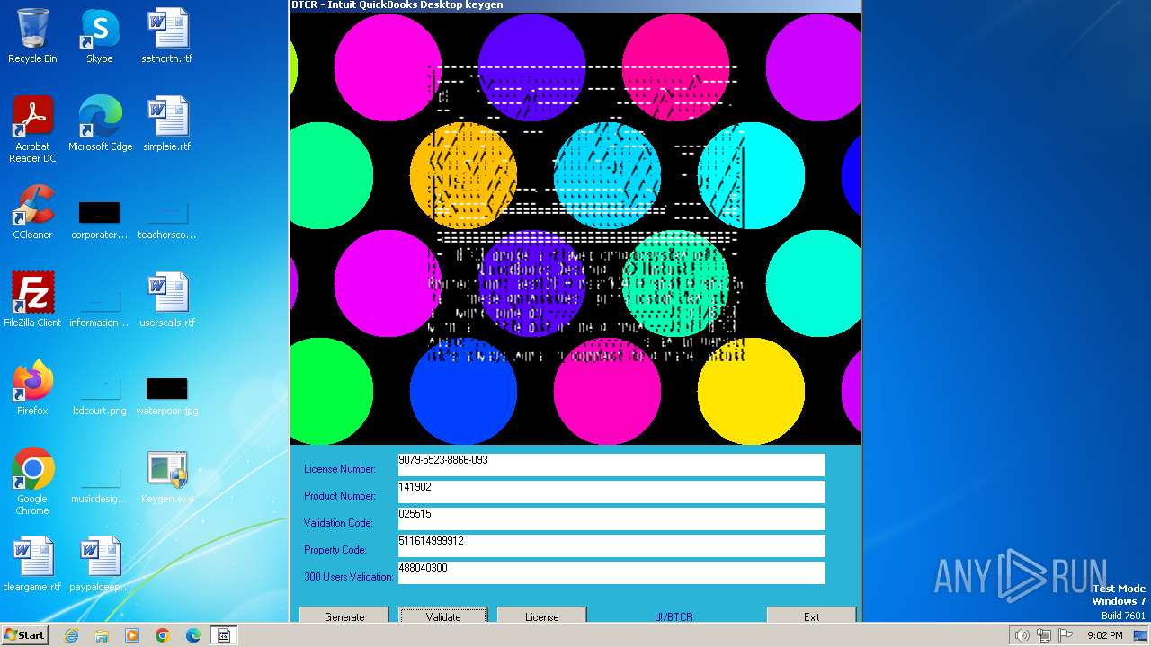Select the CCleaner desktop icon
The image size is (1151, 647).
point(32,213)
